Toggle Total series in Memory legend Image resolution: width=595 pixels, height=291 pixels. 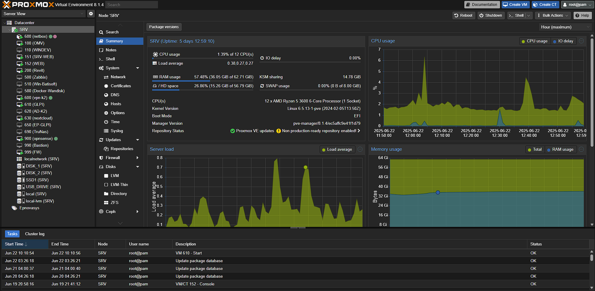coord(535,149)
